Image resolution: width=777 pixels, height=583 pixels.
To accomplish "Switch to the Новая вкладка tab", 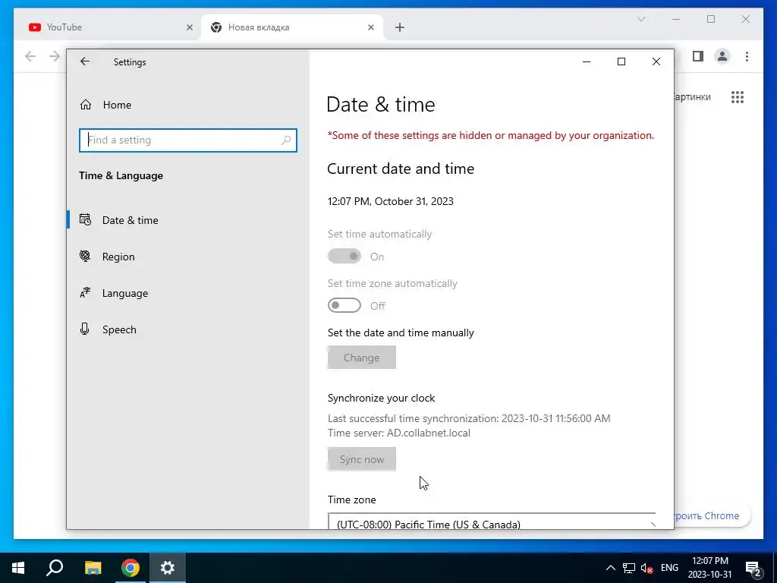I will (292, 27).
